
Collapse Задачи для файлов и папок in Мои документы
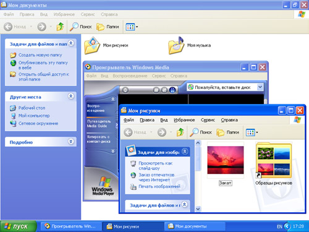[x=71, y=43]
